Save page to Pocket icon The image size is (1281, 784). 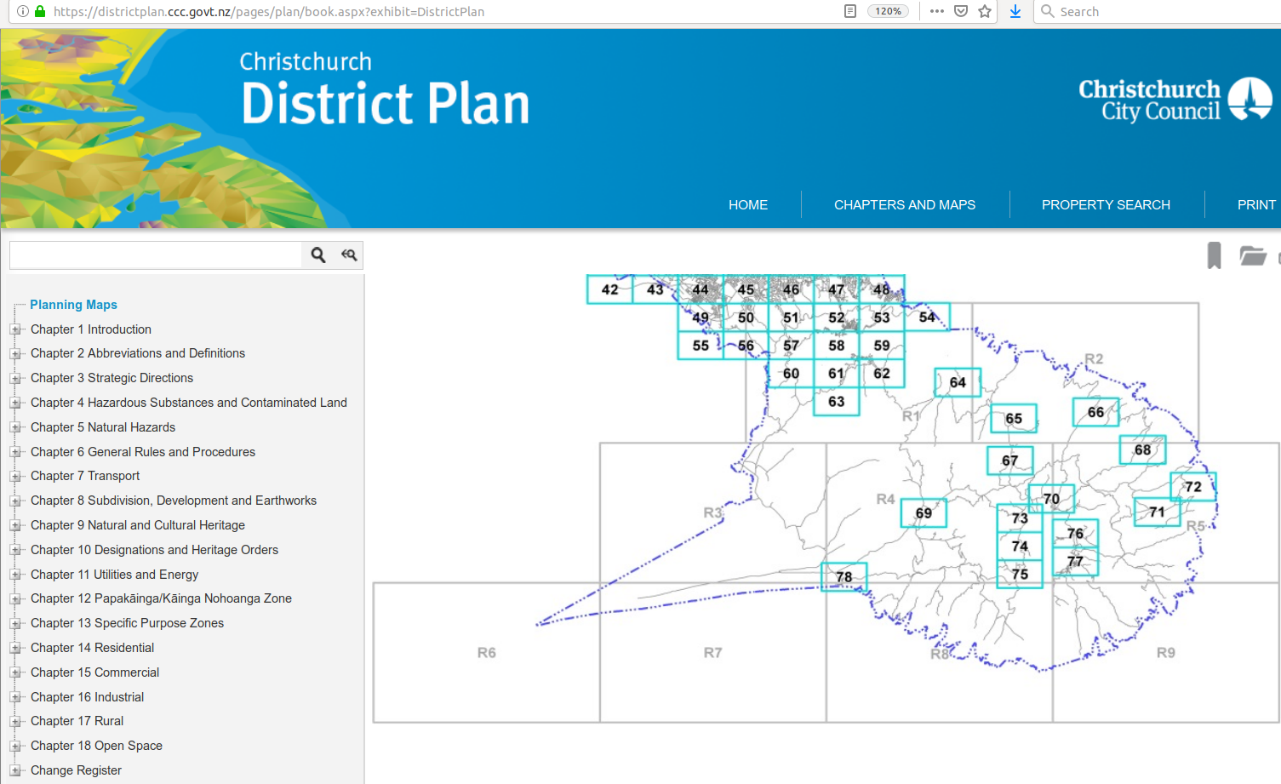tap(961, 11)
